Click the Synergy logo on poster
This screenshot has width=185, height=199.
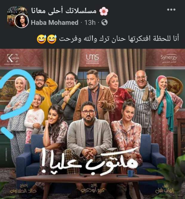[169, 59]
